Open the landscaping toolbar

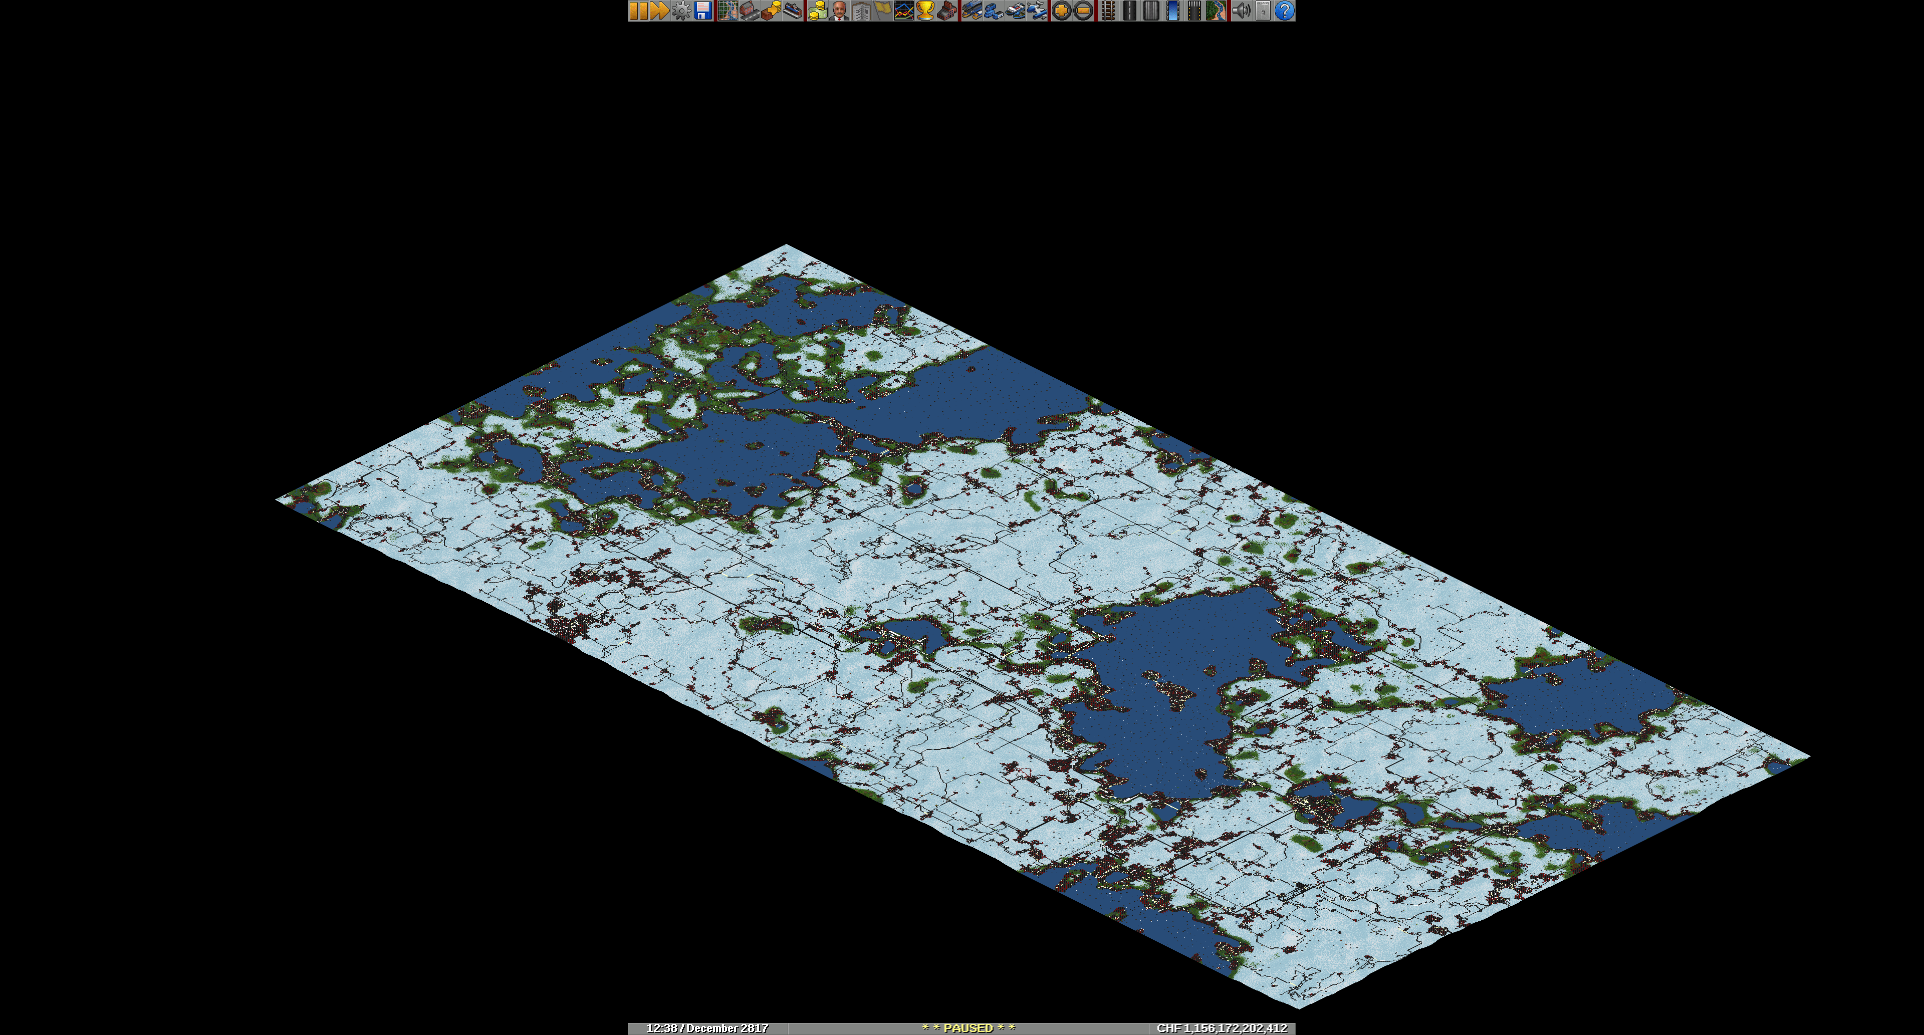[1217, 11]
